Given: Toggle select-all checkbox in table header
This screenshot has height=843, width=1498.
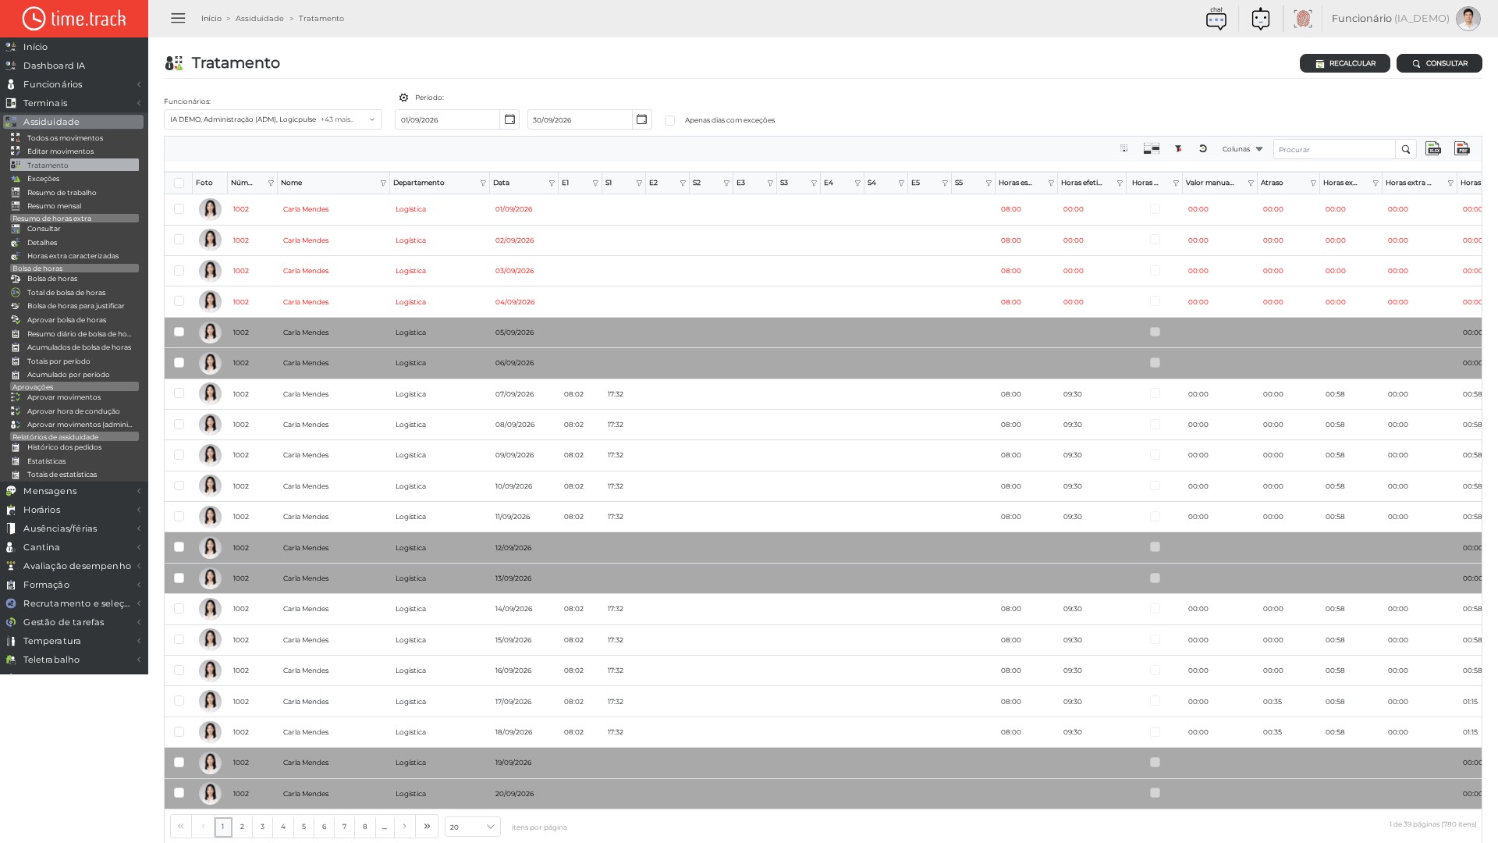Looking at the screenshot, I should 179,183.
